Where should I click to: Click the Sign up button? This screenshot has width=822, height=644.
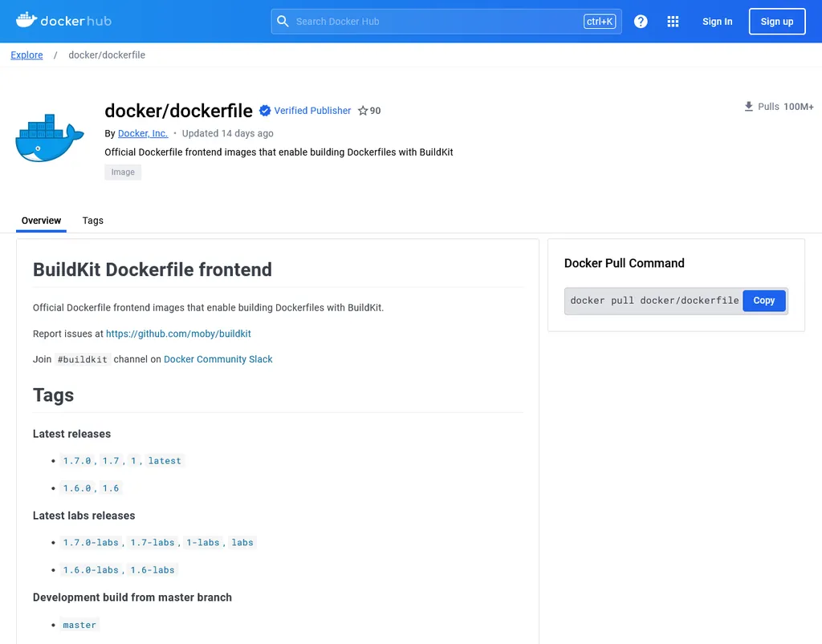[777, 22]
